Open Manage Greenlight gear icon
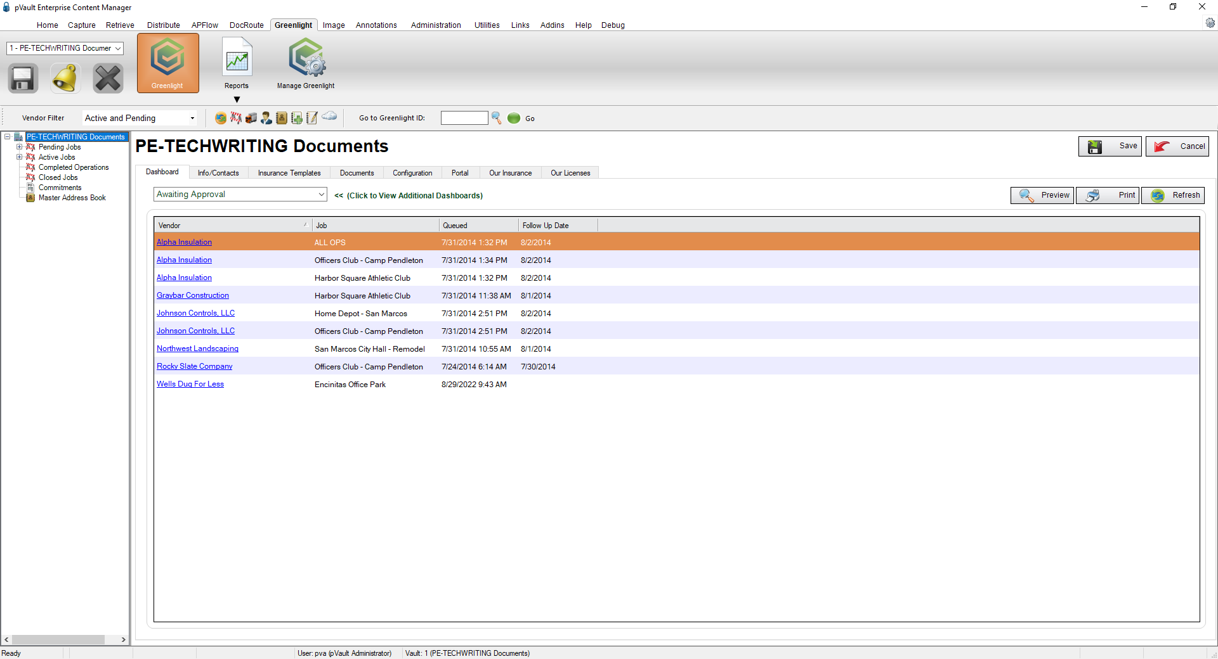The width and height of the screenshot is (1218, 659). coord(306,58)
